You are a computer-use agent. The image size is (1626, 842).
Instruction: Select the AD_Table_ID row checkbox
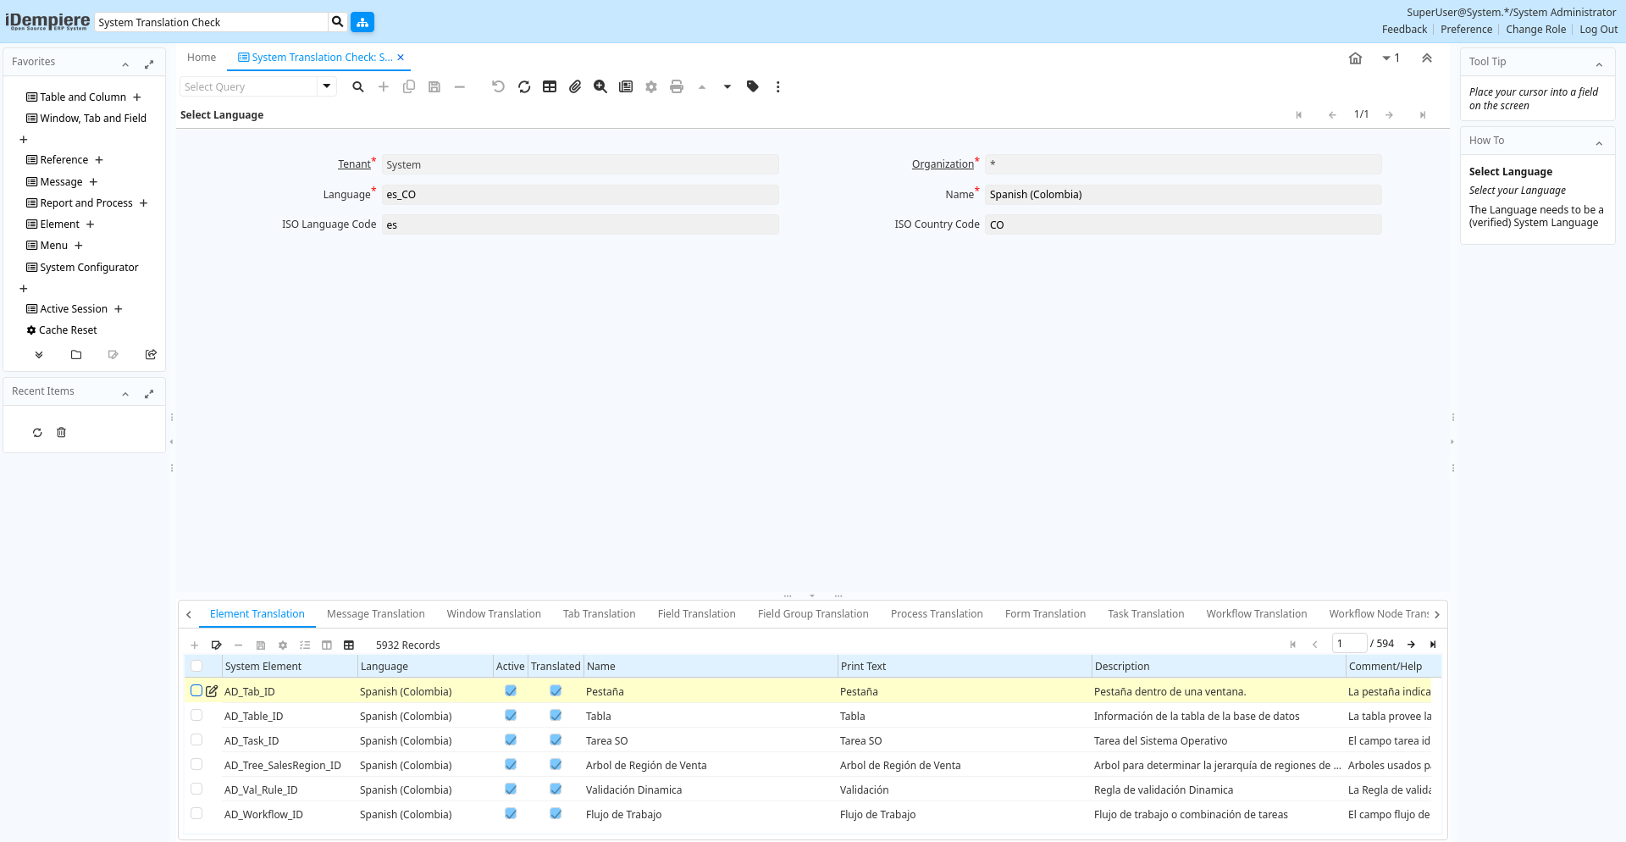[196, 716]
